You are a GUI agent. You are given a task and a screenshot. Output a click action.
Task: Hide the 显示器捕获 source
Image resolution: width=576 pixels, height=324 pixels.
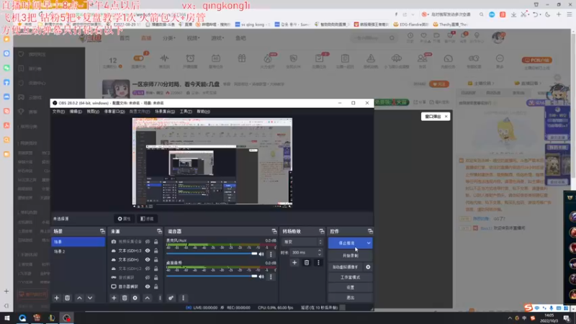[148, 287]
